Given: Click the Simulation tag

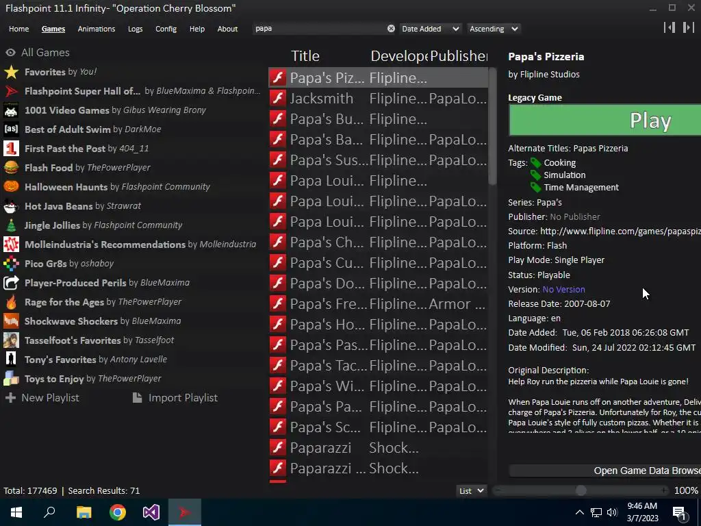Looking at the screenshot, I should click(565, 175).
